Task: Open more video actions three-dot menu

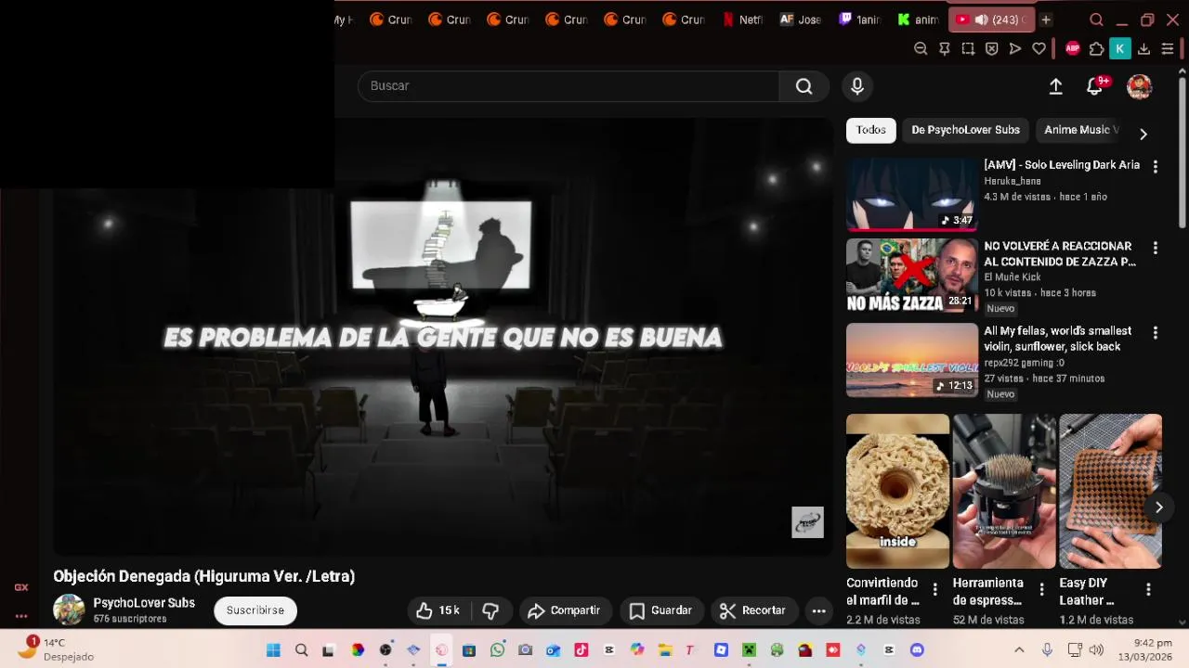Action: (x=818, y=610)
